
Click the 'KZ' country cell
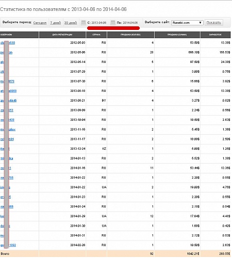pyautogui.click(x=104, y=149)
